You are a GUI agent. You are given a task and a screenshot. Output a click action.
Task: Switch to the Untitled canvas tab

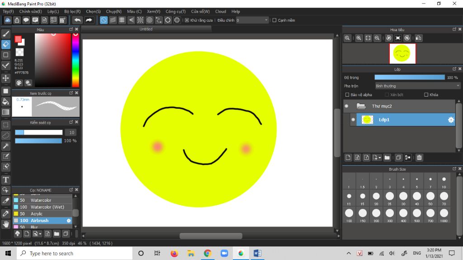[x=146, y=29]
